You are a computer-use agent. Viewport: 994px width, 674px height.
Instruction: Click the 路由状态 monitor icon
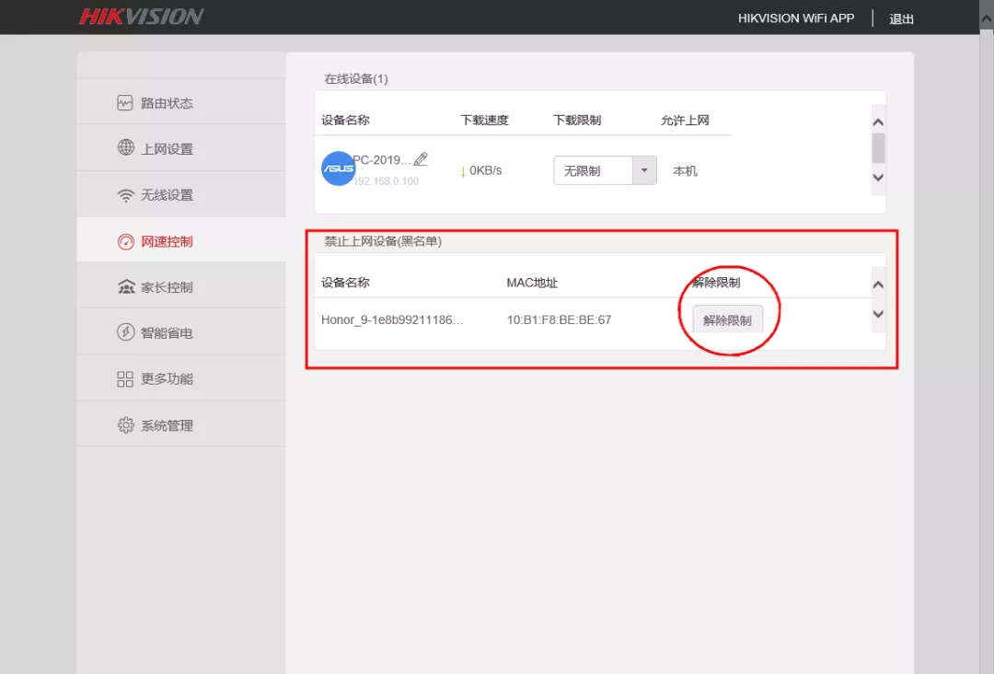(x=125, y=103)
